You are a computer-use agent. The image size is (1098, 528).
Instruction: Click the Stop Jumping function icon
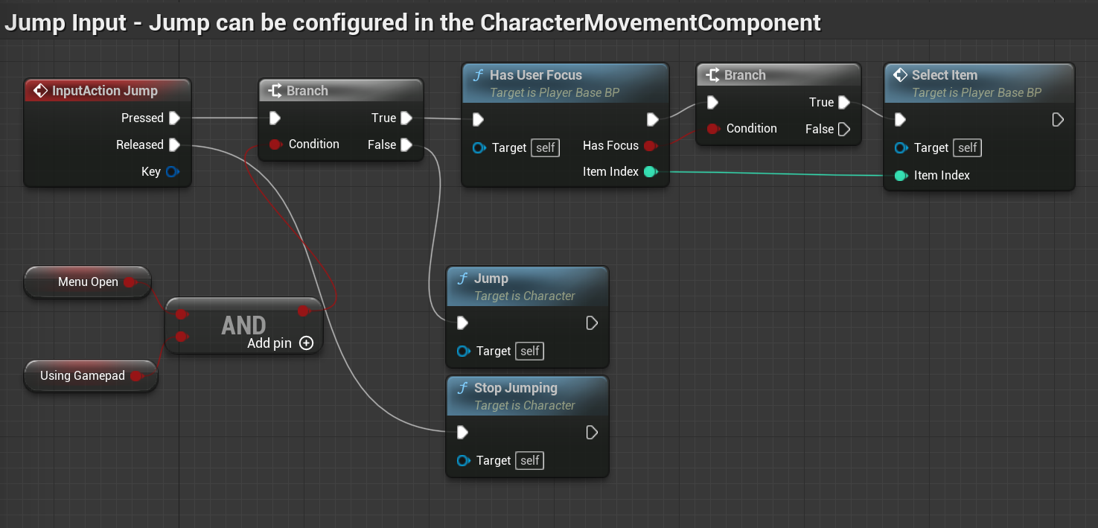[462, 388]
